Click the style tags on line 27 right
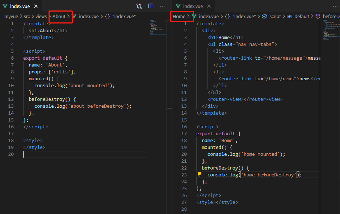340x214 pixels. [x=217, y=202]
